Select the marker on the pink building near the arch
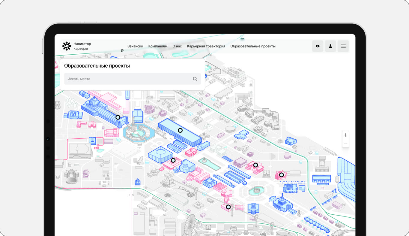This screenshot has height=236, width=409. [x=228, y=207]
